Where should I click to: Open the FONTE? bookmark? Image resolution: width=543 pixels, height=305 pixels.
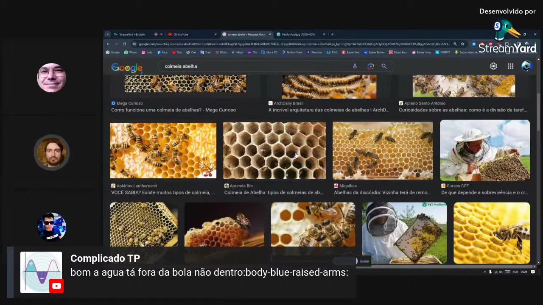443,53
